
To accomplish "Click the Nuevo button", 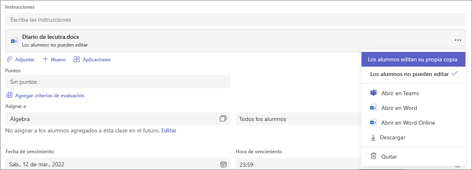I will (x=58, y=60).
